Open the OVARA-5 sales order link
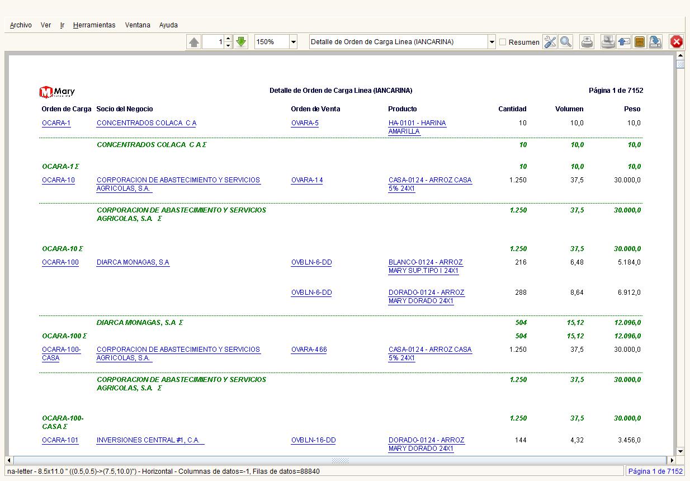Image resolution: width=690 pixels, height=481 pixels. pyautogui.click(x=305, y=123)
